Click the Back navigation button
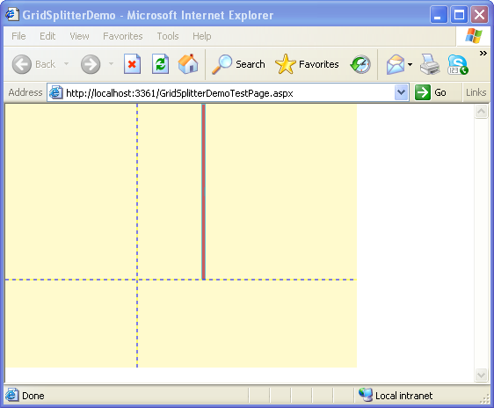The image size is (494, 408). (33, 64)
